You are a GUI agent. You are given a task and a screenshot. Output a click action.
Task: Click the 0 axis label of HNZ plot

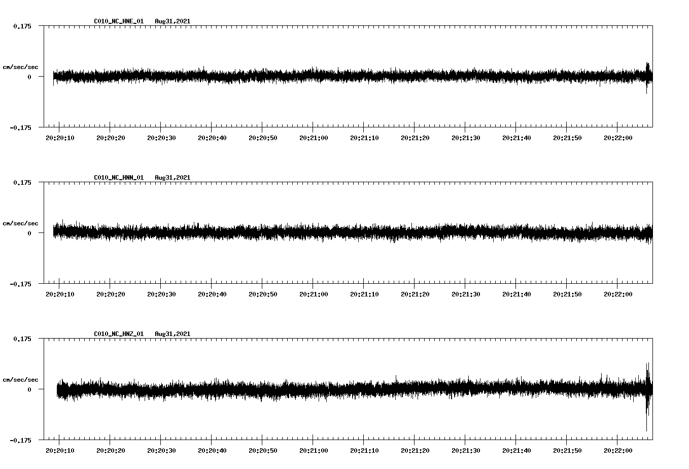[x=29, y=389]
